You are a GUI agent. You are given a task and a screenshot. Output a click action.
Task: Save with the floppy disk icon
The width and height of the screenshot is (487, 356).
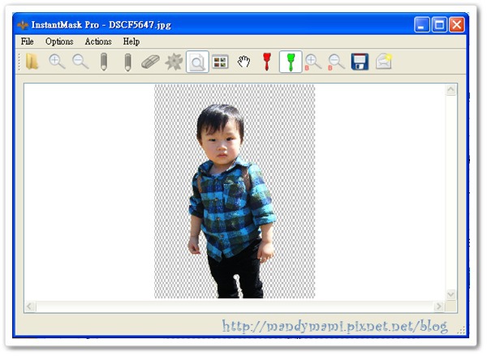[x=360, y=62]
